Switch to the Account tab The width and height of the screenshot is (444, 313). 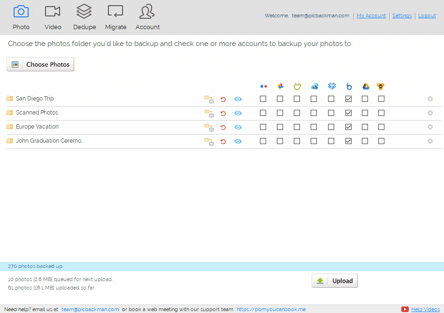tap(147, 17)
